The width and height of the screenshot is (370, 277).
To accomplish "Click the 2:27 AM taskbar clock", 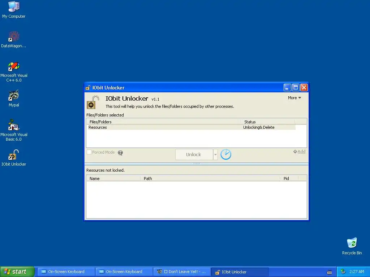I will [x=357, y=272].
